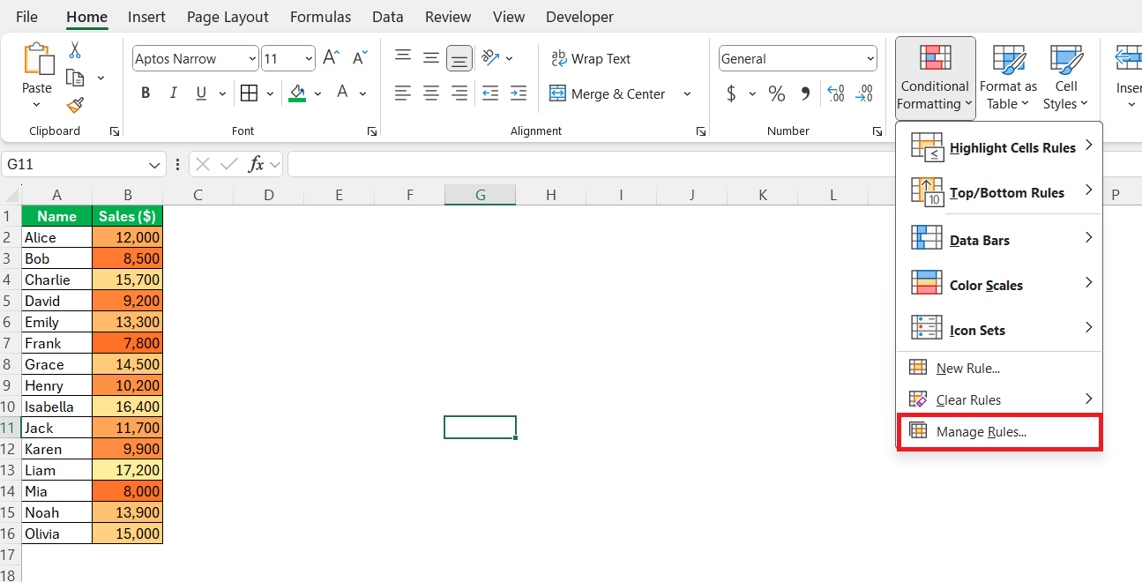Screen dimensions: 1142x582
Task: Open the Aptos Narrow font name box
Action: (x=196, y=58)
